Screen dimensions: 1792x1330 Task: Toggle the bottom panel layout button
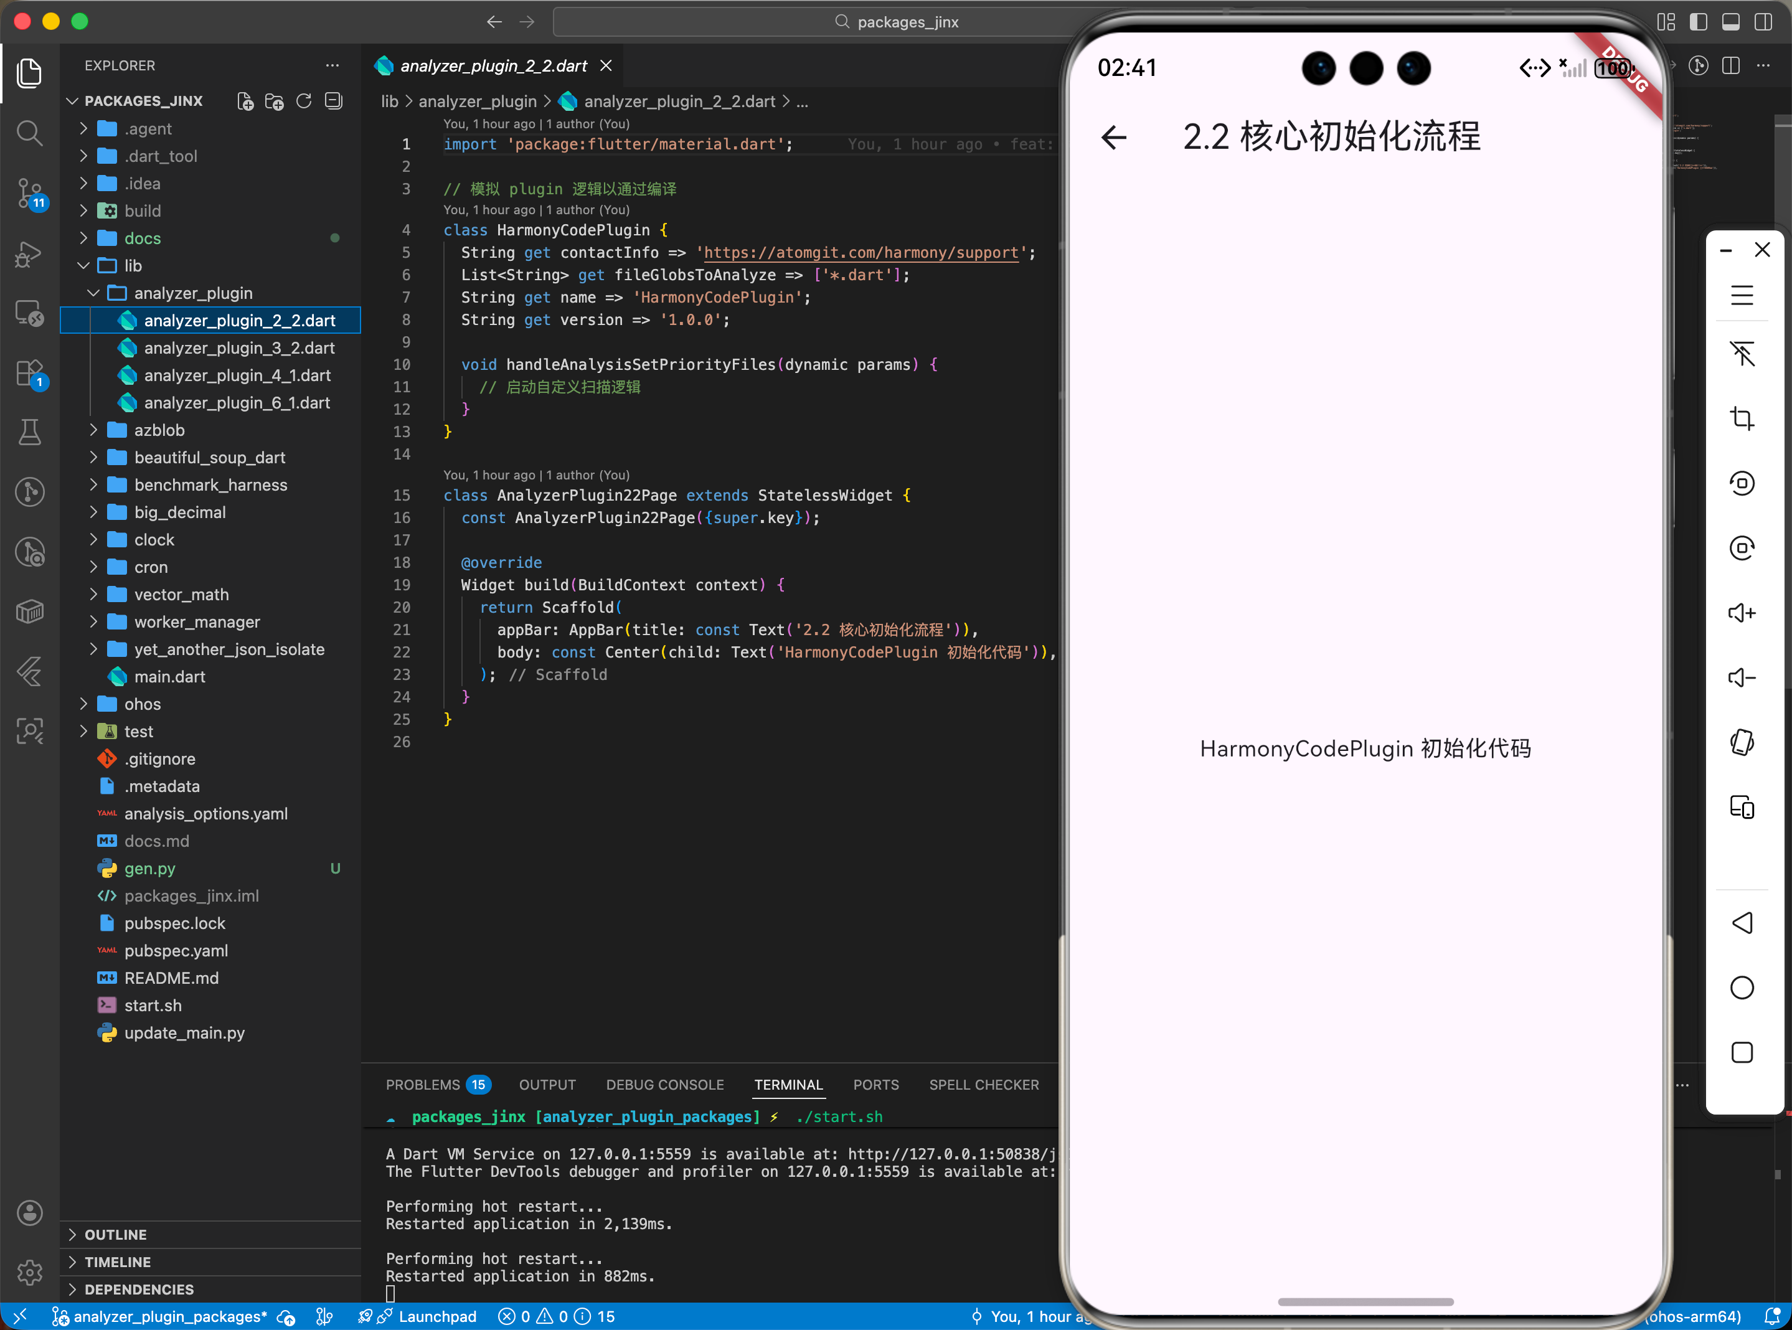pyautogui.click(x=1730, y=22)
